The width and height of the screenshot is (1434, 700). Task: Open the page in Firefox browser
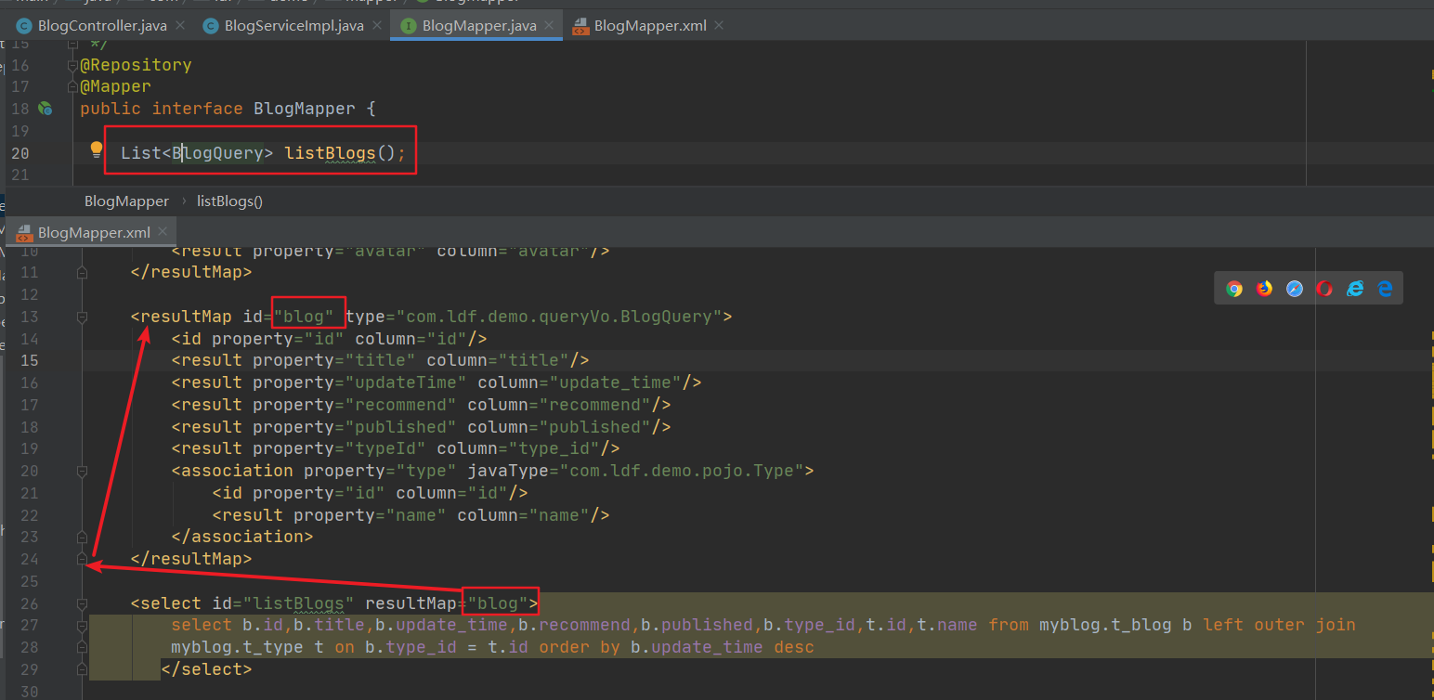click(1264, 289)
